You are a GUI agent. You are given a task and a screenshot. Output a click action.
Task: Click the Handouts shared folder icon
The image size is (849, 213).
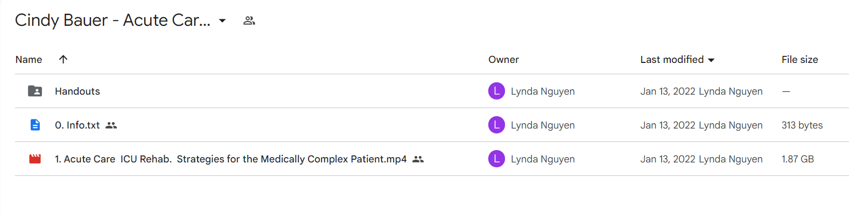pos(35,91)
